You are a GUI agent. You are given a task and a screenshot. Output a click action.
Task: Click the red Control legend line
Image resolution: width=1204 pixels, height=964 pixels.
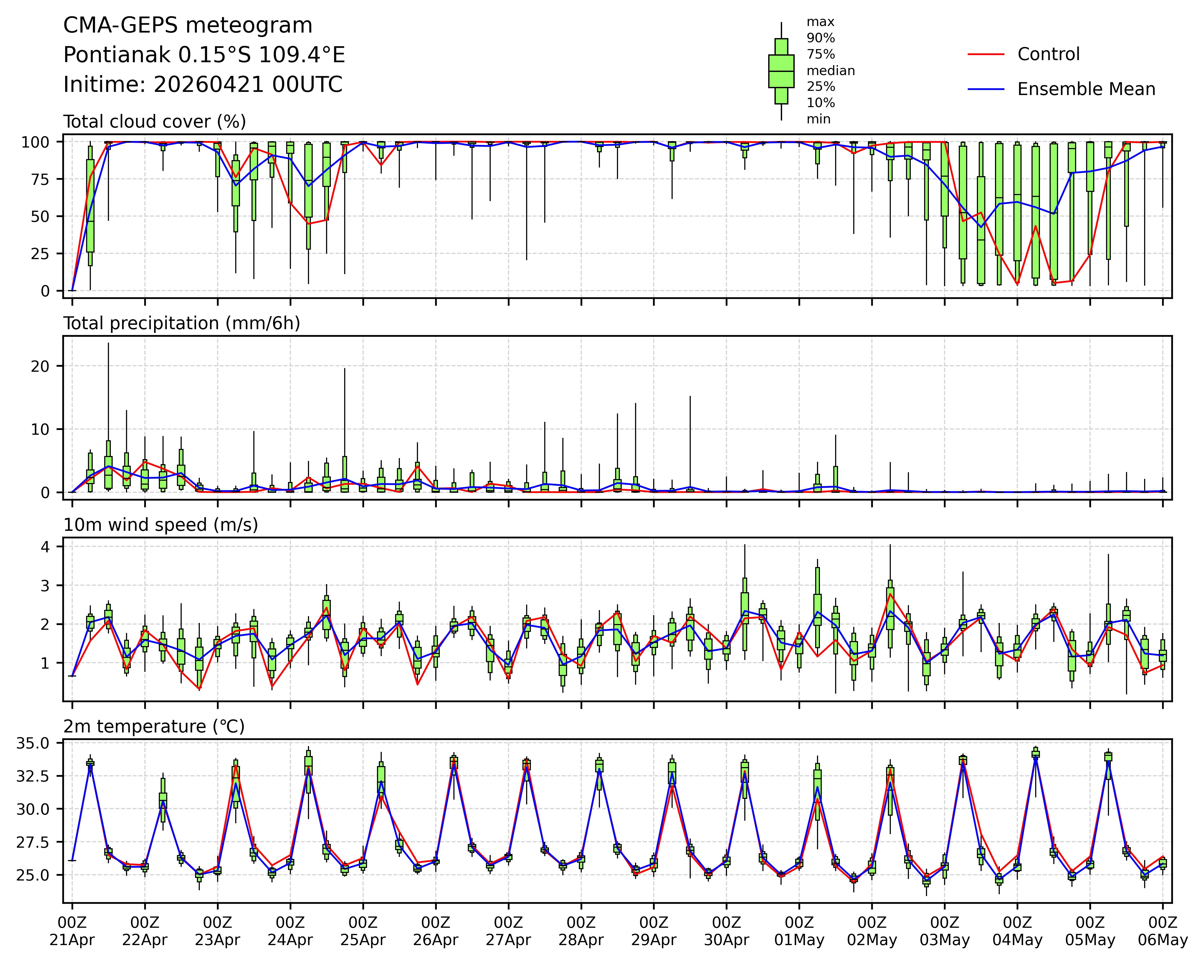(986, 55)
